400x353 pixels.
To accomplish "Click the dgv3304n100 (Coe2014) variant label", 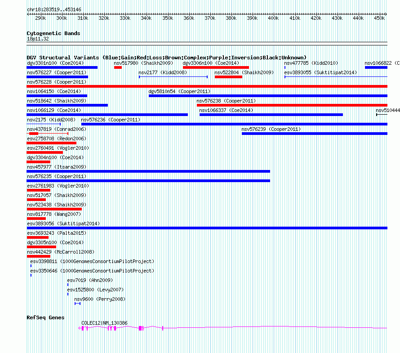I will coord(55,157).
